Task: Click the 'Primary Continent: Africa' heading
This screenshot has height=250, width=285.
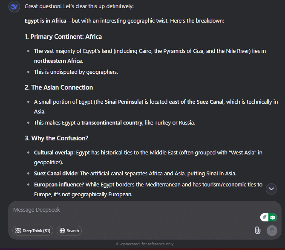Action: 63,37
